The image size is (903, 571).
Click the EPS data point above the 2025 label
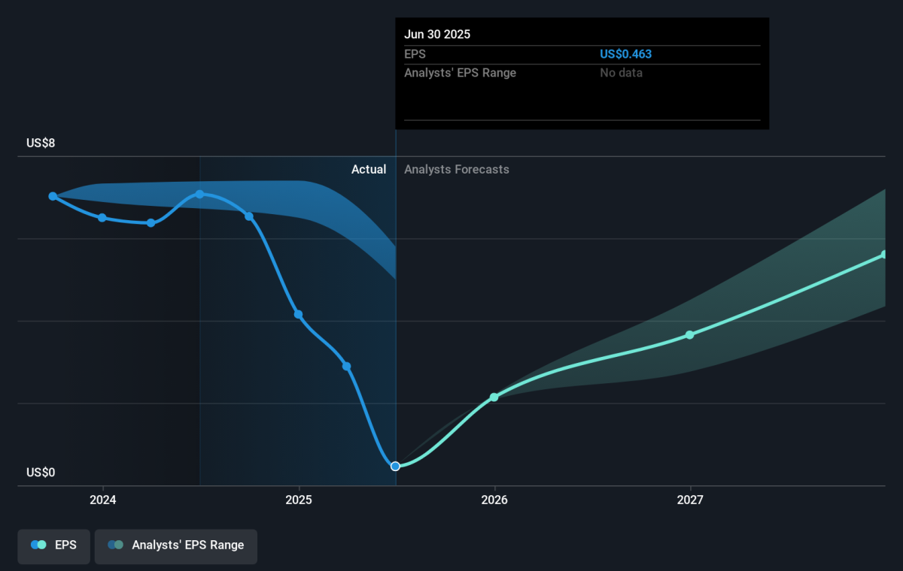(x=299, y=314)
